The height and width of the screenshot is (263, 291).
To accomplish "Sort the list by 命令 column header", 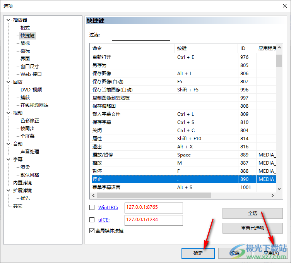I will click(132, 48).
